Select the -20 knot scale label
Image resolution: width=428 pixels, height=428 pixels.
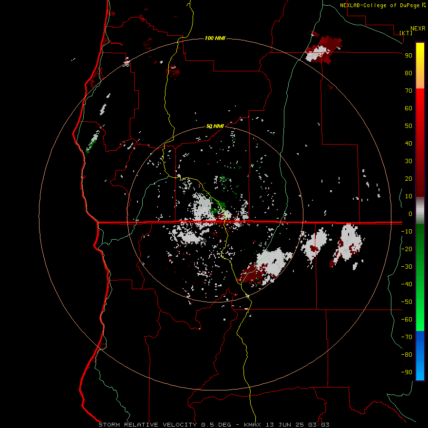coord(407,249)
